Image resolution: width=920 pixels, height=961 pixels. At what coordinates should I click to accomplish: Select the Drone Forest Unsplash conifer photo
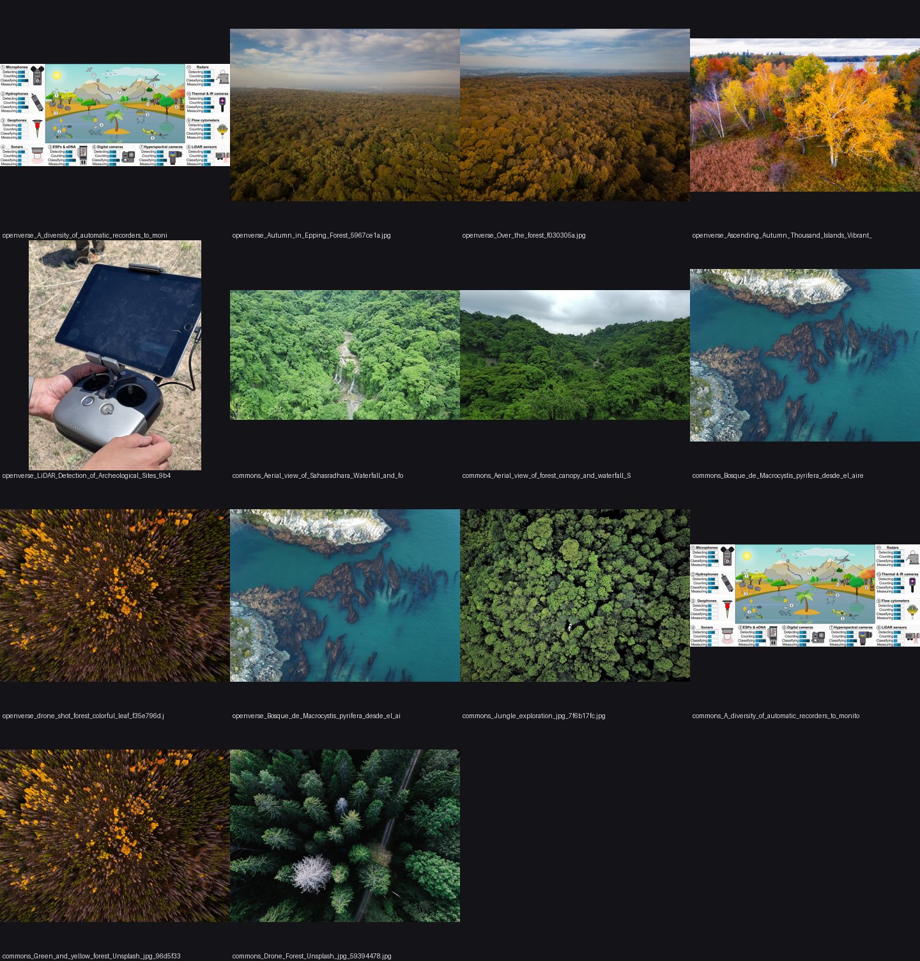point(345,836)
